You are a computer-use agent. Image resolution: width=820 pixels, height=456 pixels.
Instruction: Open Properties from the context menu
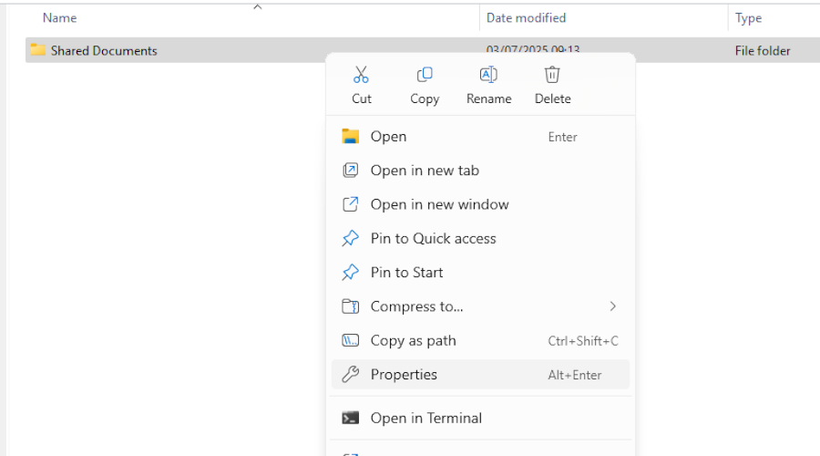click(480, 375)
